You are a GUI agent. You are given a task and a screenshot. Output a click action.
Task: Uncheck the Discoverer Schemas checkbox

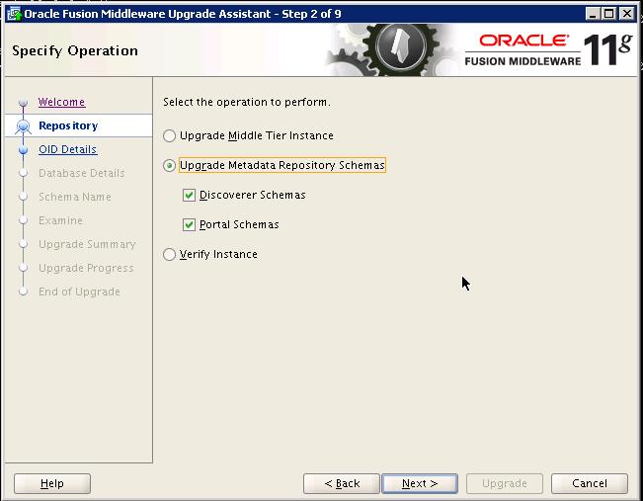pos(189,195)
